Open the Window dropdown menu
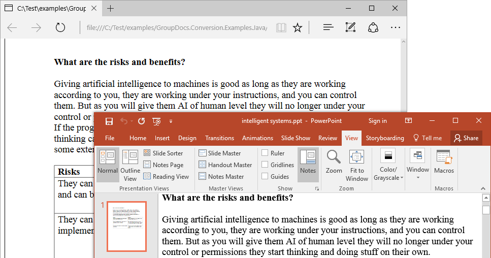Viewport: 491px width, 258px height. [417, 173]
